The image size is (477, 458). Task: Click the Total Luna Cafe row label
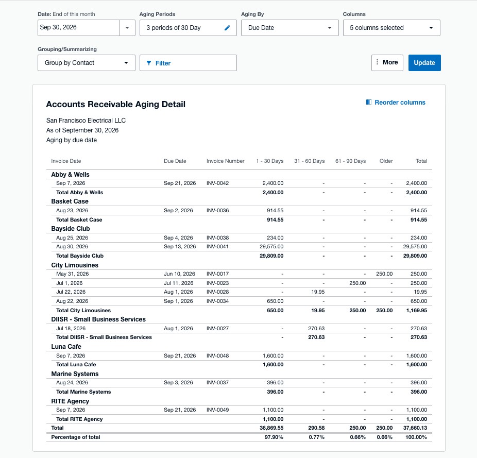point(76,364)
